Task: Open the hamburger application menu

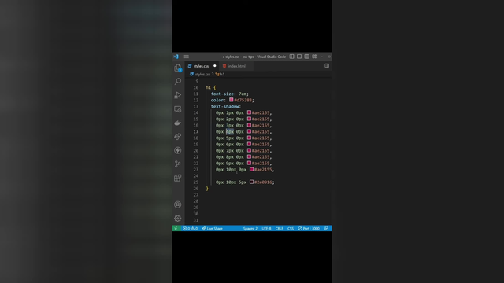Action: coord(187,57)
